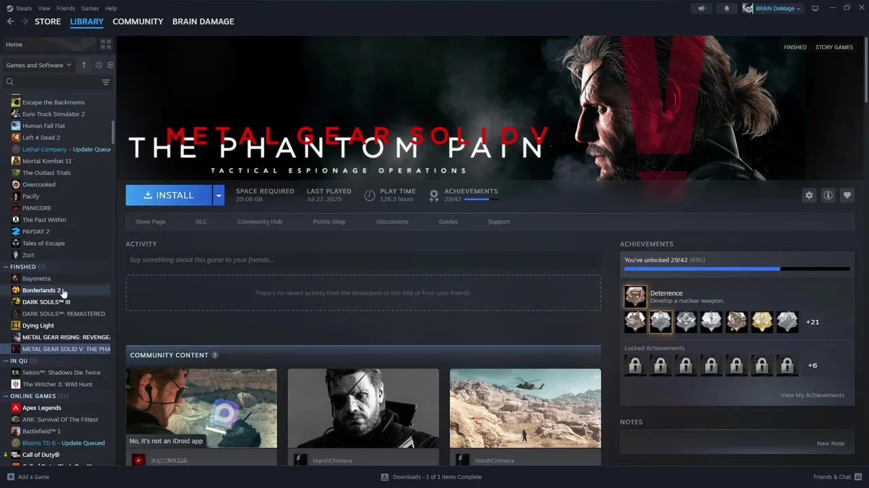869x488 pixels.
Task: Open the Downloads status bar entry
Action: coord(432,477)
